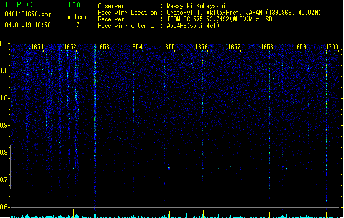Click the 1.1 kHz frequency tick label
The image size is (344, 218).
5,71
